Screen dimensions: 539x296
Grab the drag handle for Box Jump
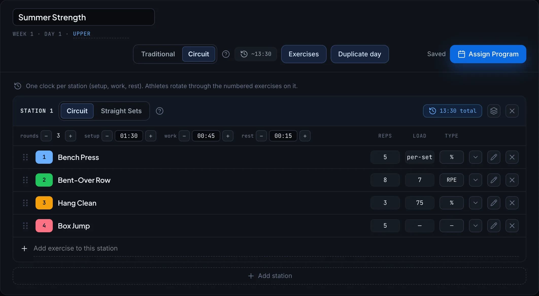click(x=25, y=226)
